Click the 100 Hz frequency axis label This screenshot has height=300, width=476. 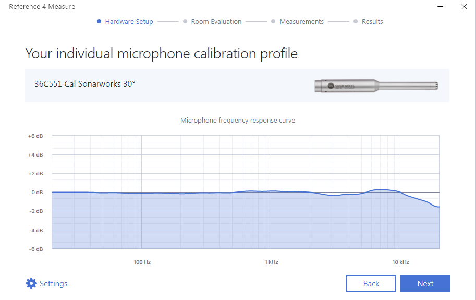pyautogui.click(x=142, y=262)
